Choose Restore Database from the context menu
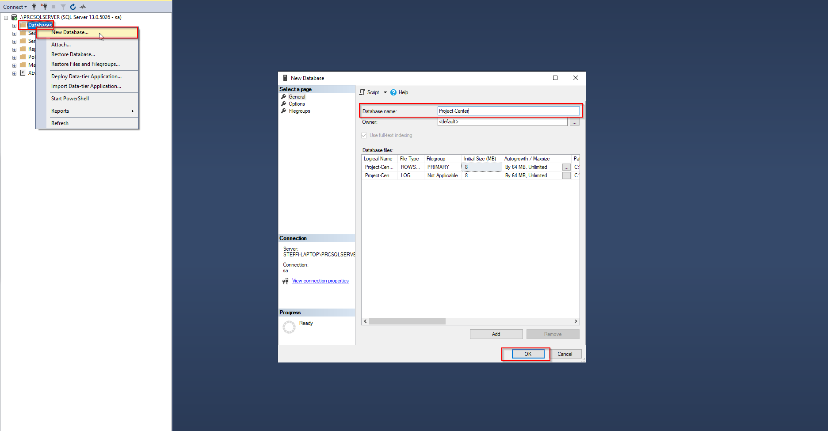 click(73, 54)
